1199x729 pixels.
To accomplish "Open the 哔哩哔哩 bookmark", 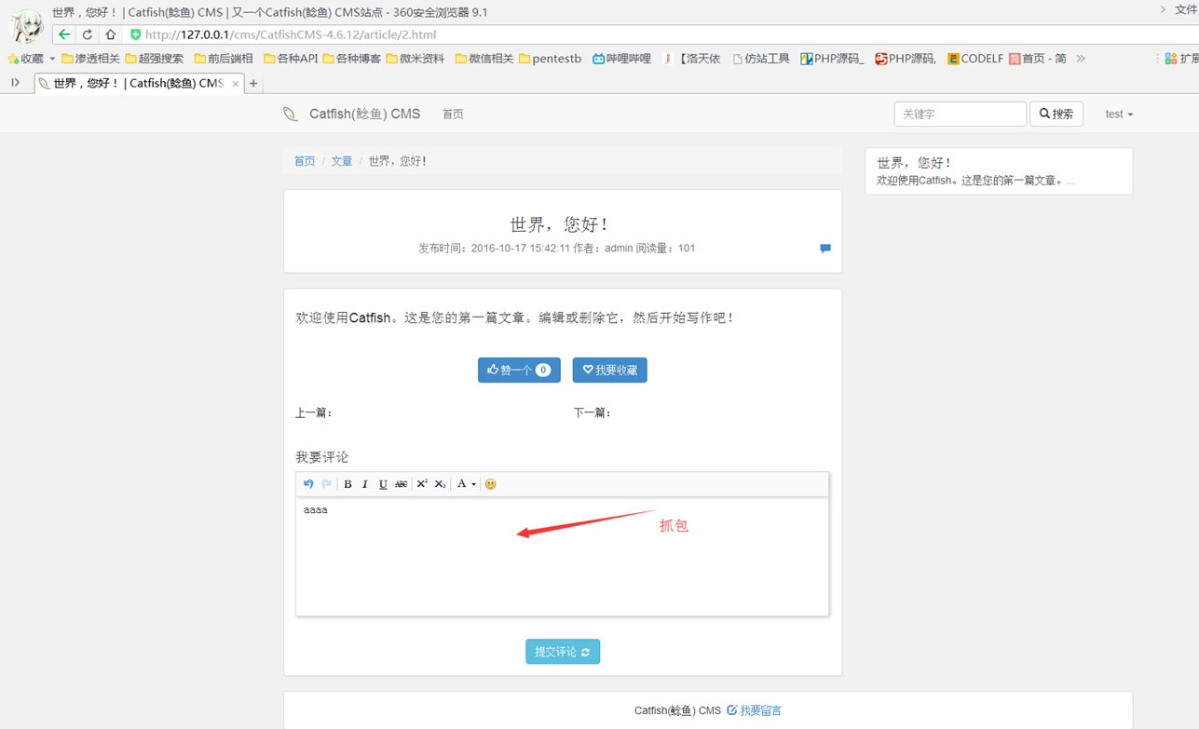I will point(621,59).
